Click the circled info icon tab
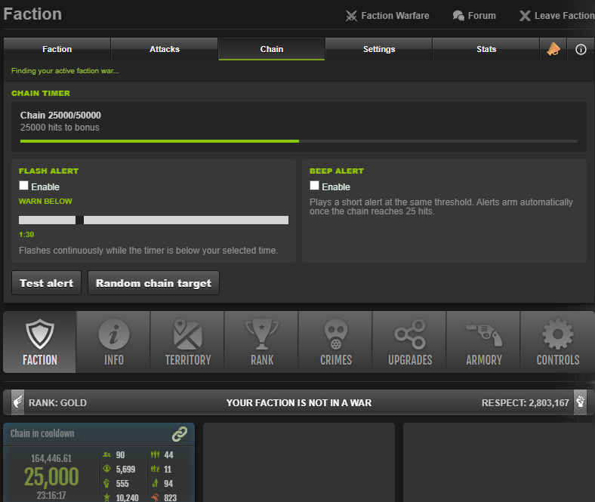Viewport: 595px width, 502px height. pos(581,49)
